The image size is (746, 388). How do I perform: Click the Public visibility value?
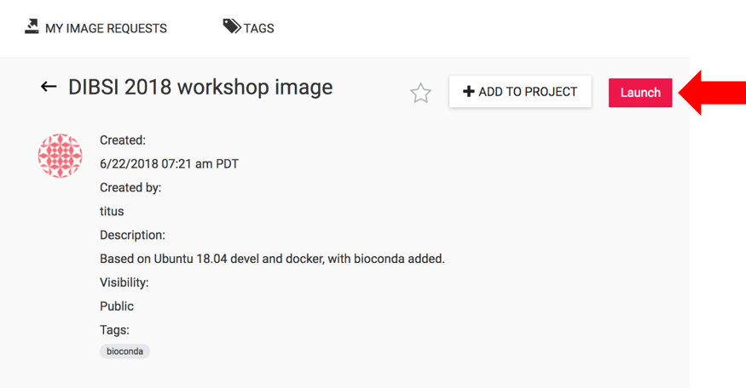tap(117, 306)
